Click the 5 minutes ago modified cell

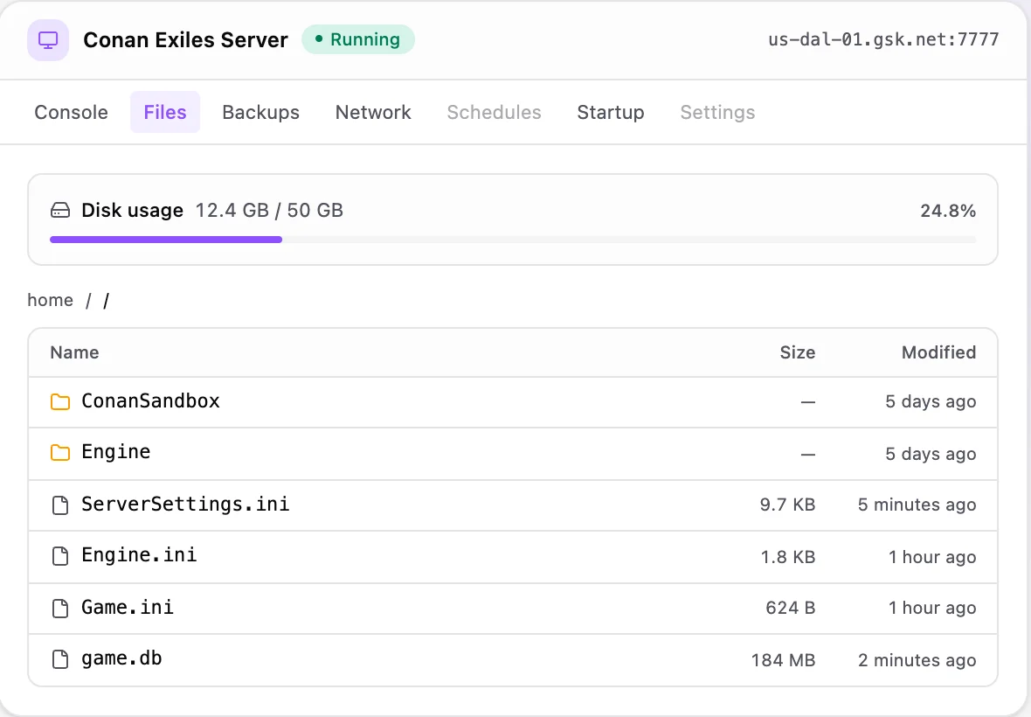[x=917, y=505]
